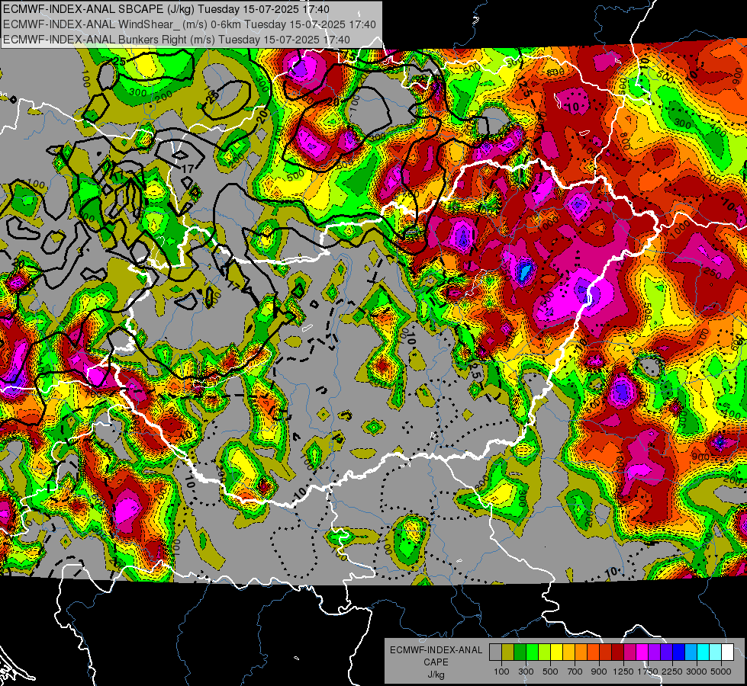Click the J/kg unit label in the legend
This screenshot has width=747, height=686.
tap(436, 675)
